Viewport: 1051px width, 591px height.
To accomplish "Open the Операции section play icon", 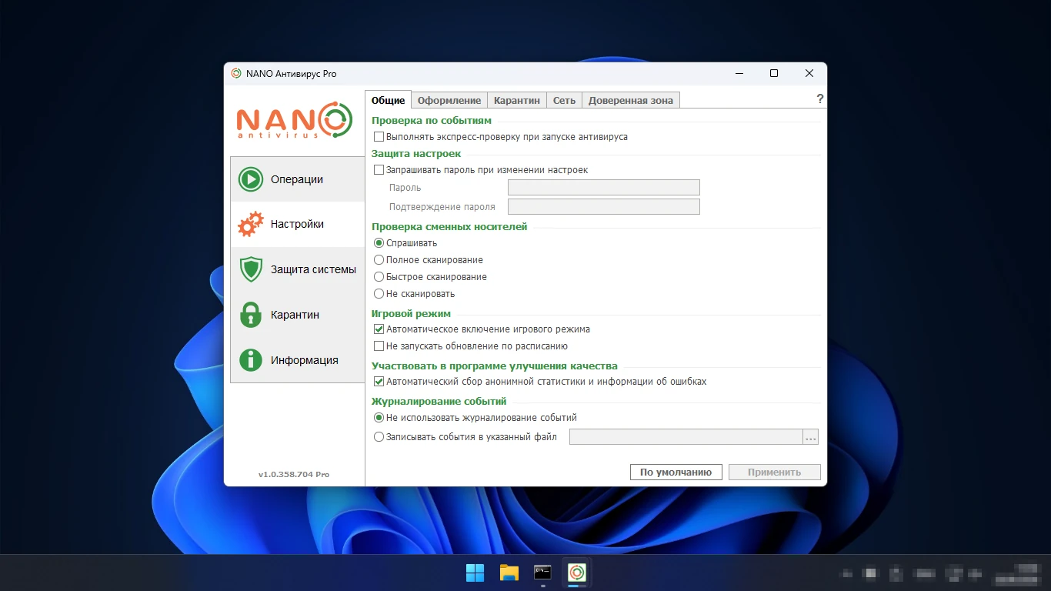I will (251, 179).
